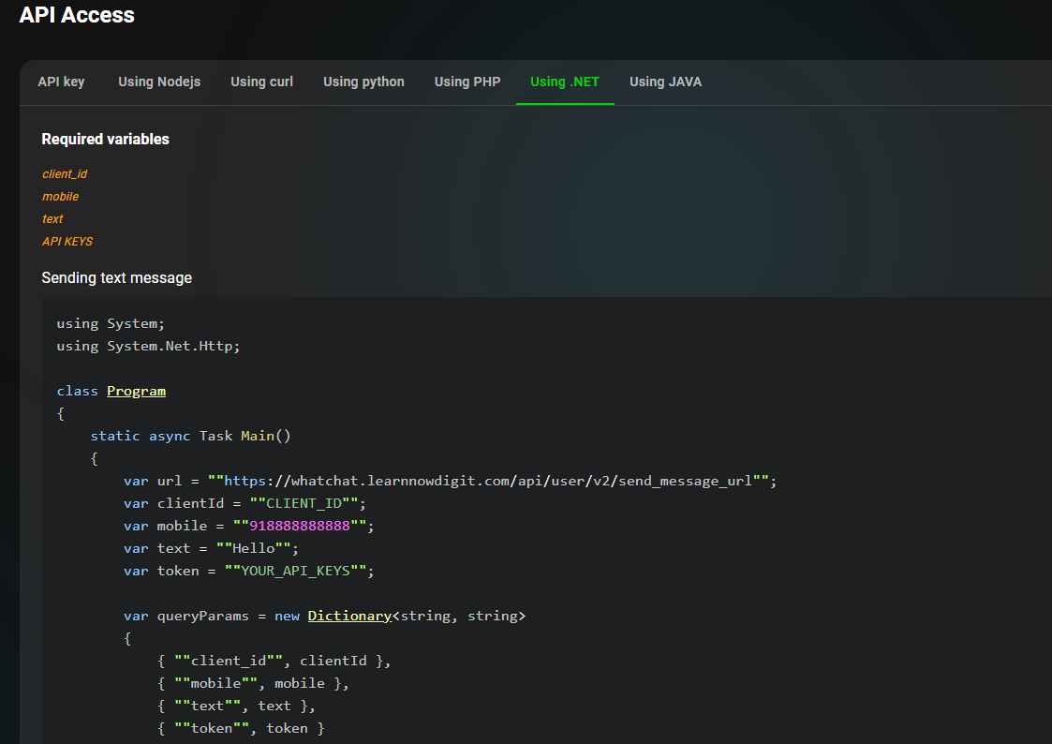Click the API KEYS required variable
The width and height of the screenshot is (1052, 744).
67,242
